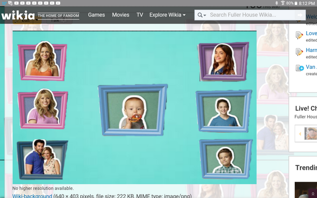The height and width of the screenshot is (198, 317).
Task: Open the Wiki-background file link
Action: (x=32, y=196)
